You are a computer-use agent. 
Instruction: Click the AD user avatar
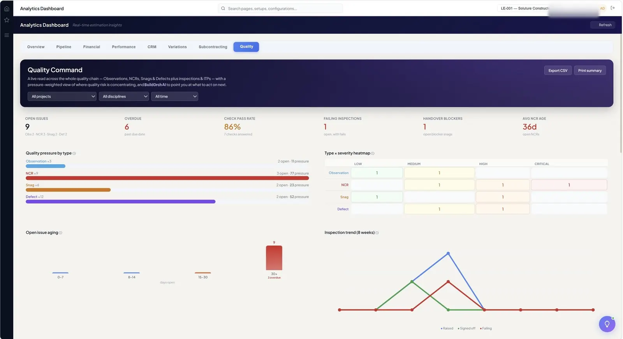point(602,8)
